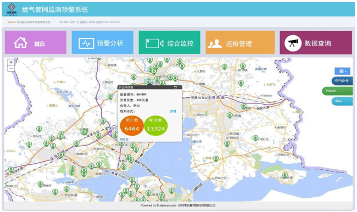Click the zoom-to link at popup bottom

tap(124, 139)
